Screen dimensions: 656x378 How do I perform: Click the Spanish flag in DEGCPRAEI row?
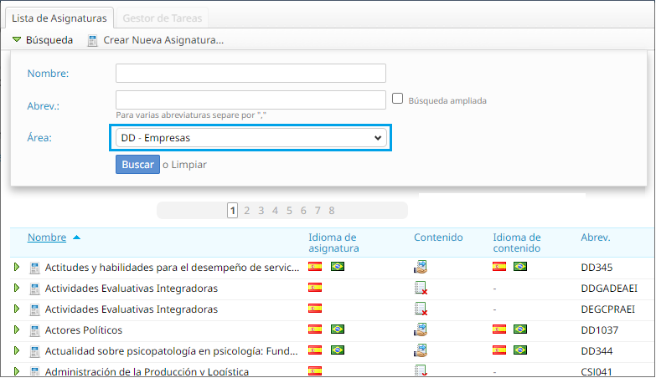[315, 309]
